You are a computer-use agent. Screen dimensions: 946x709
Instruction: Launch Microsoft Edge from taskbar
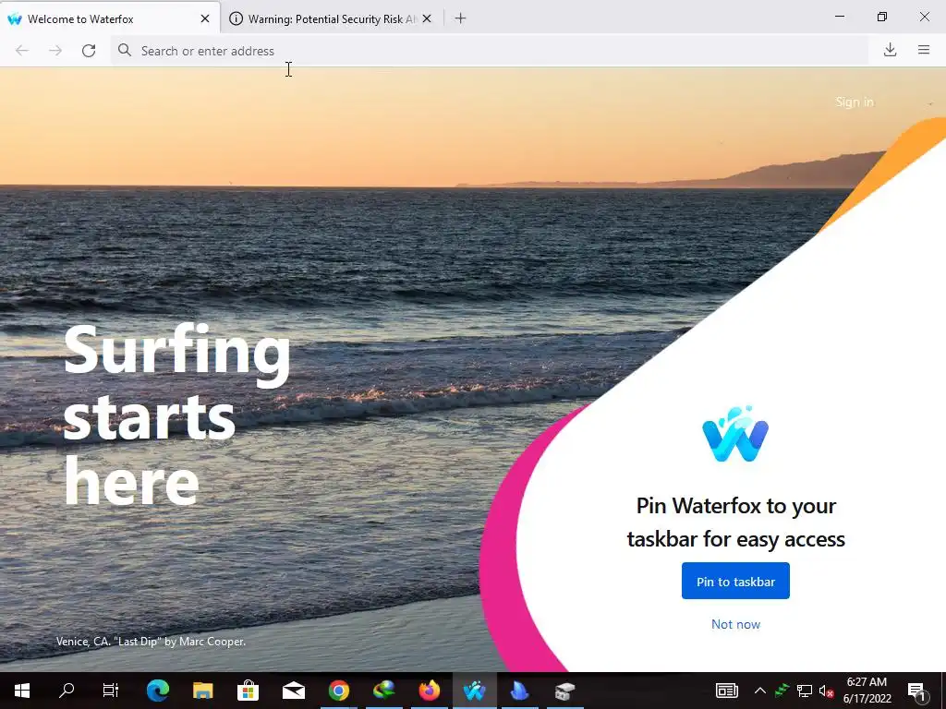point(158,691)
